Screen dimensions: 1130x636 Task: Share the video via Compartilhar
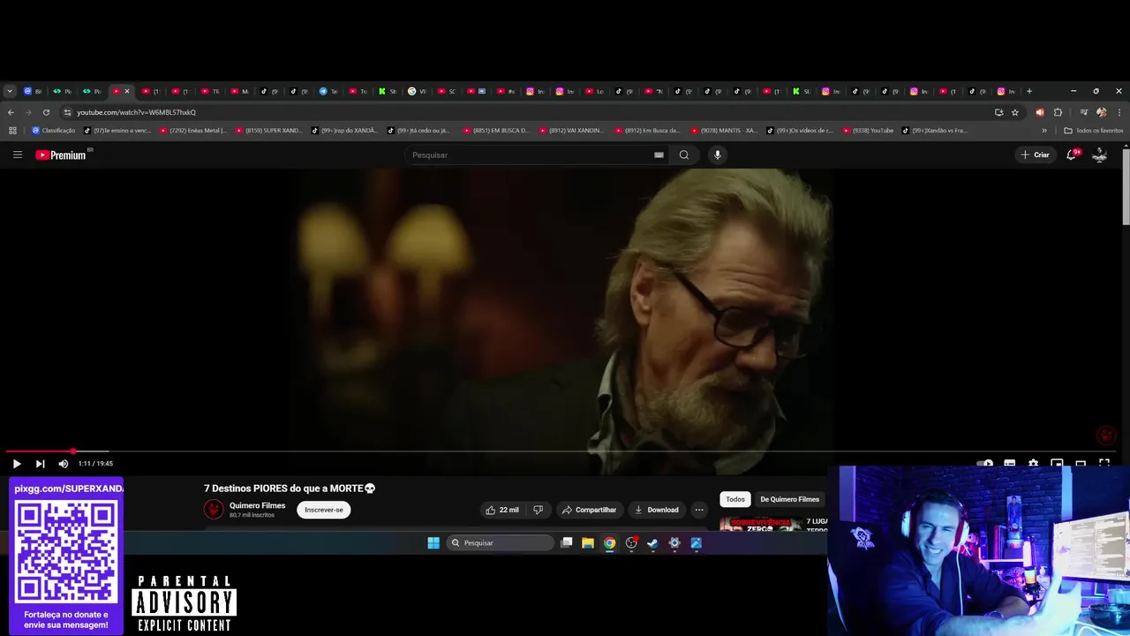[x=588, y=510]
